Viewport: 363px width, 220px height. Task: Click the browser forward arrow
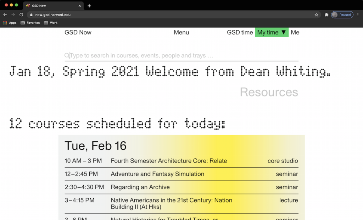(x=13, y=15)
